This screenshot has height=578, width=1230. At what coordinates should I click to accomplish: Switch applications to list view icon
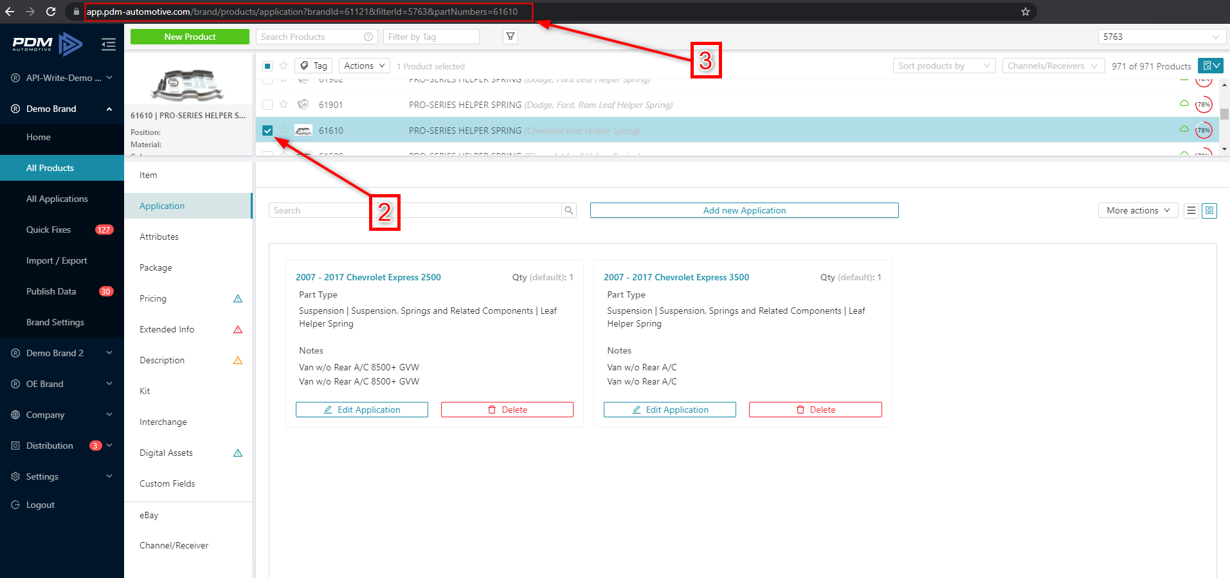1191,210
